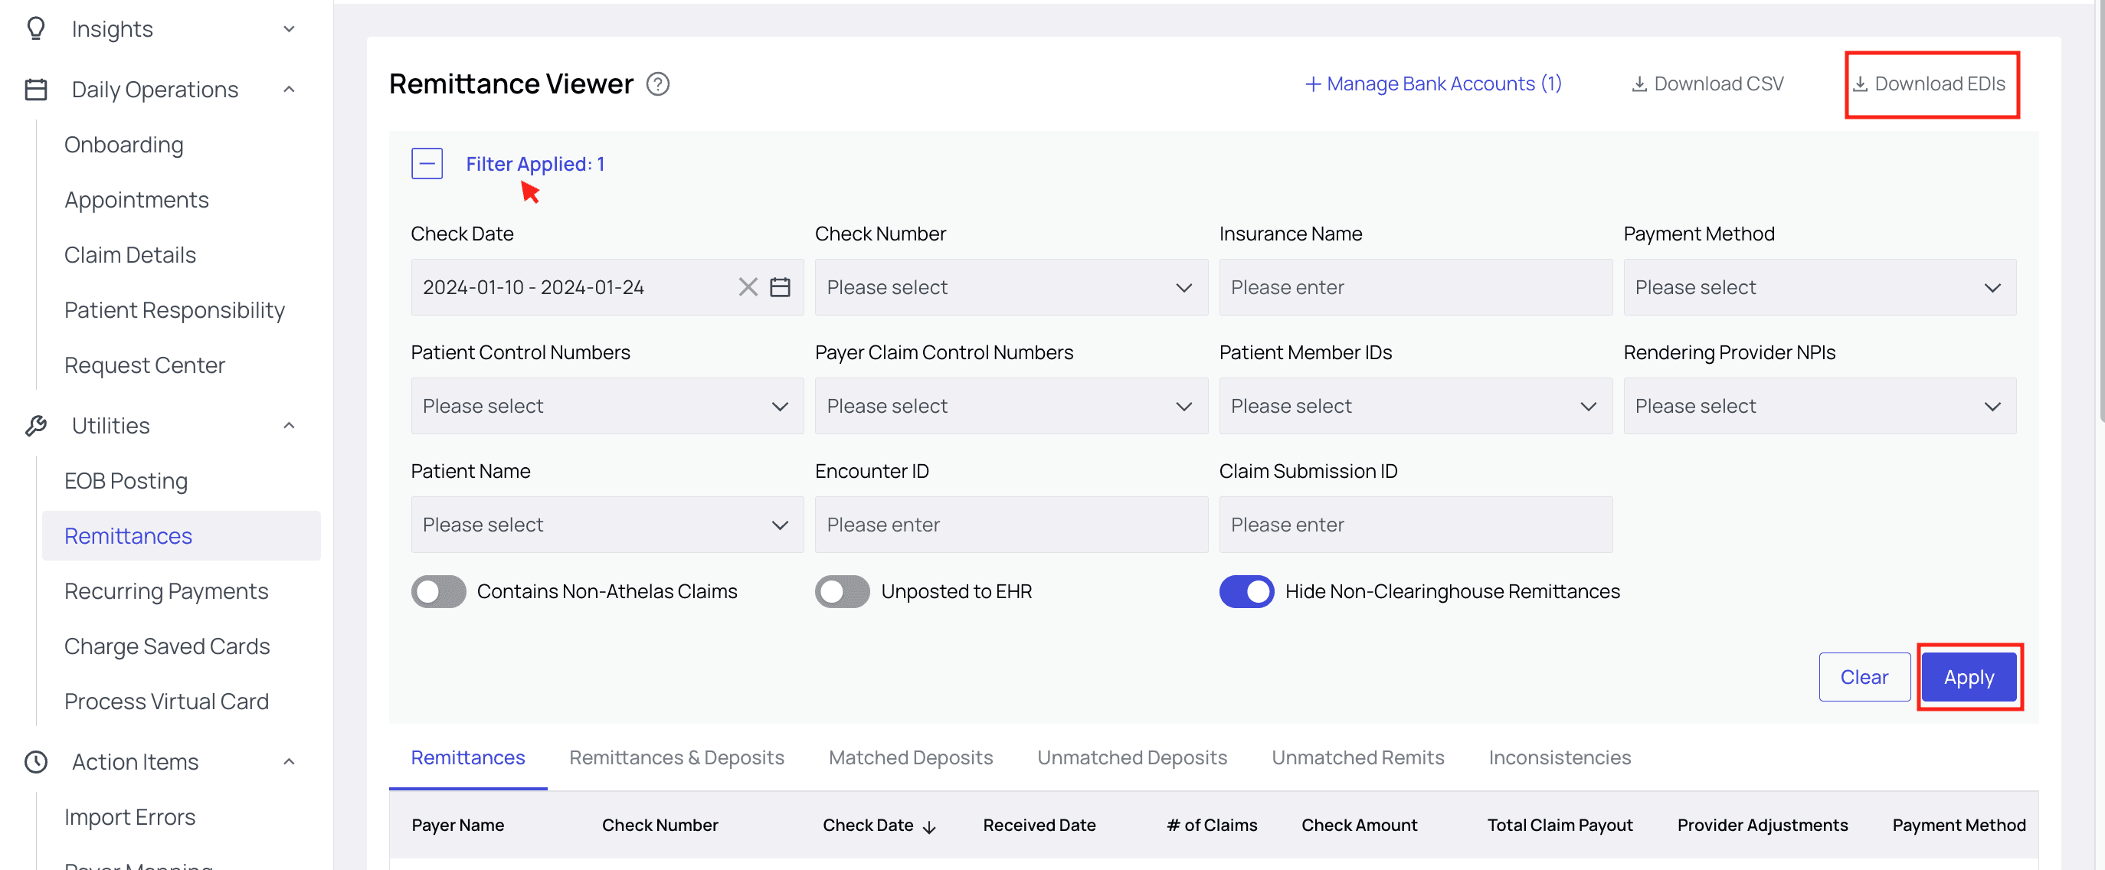Click the Insurance Name input field
The height and width of the screenshot is (870, 2105).
(x=1416, y=287)
